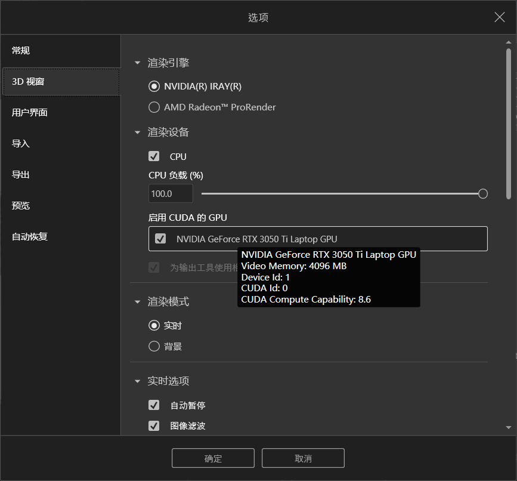Close the 选项 dialog
This screenshot has height=481, width=517.
point(500,17)
